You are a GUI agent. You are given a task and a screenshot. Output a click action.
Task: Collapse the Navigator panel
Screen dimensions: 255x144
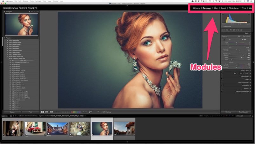(4, 12)
